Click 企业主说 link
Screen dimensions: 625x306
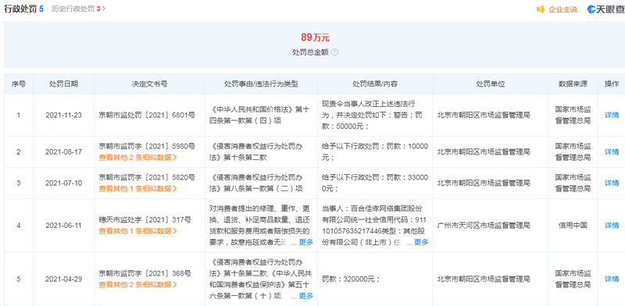[562, 9]
